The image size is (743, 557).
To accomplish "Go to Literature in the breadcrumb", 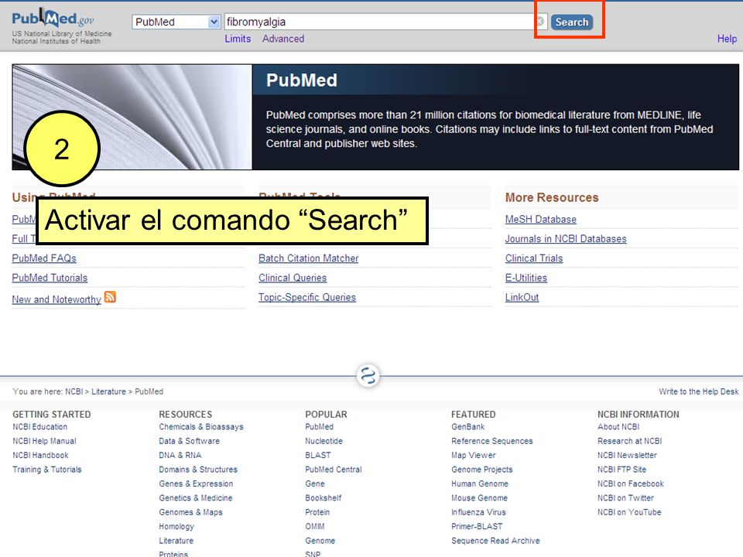I will click(x=108, y=391).
